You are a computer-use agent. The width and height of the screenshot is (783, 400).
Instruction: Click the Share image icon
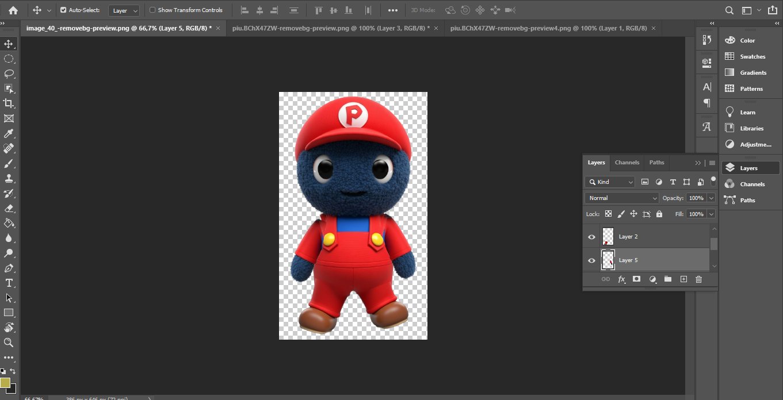[x=772, y=10]
